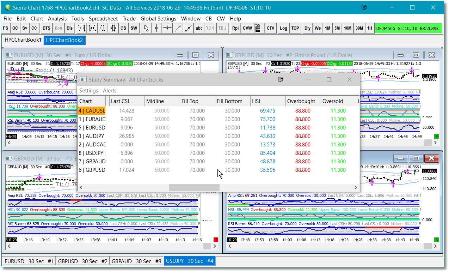Click the DTS toolbar button
This screenshot has height=272, width=449.
click(x=47, y=28)
